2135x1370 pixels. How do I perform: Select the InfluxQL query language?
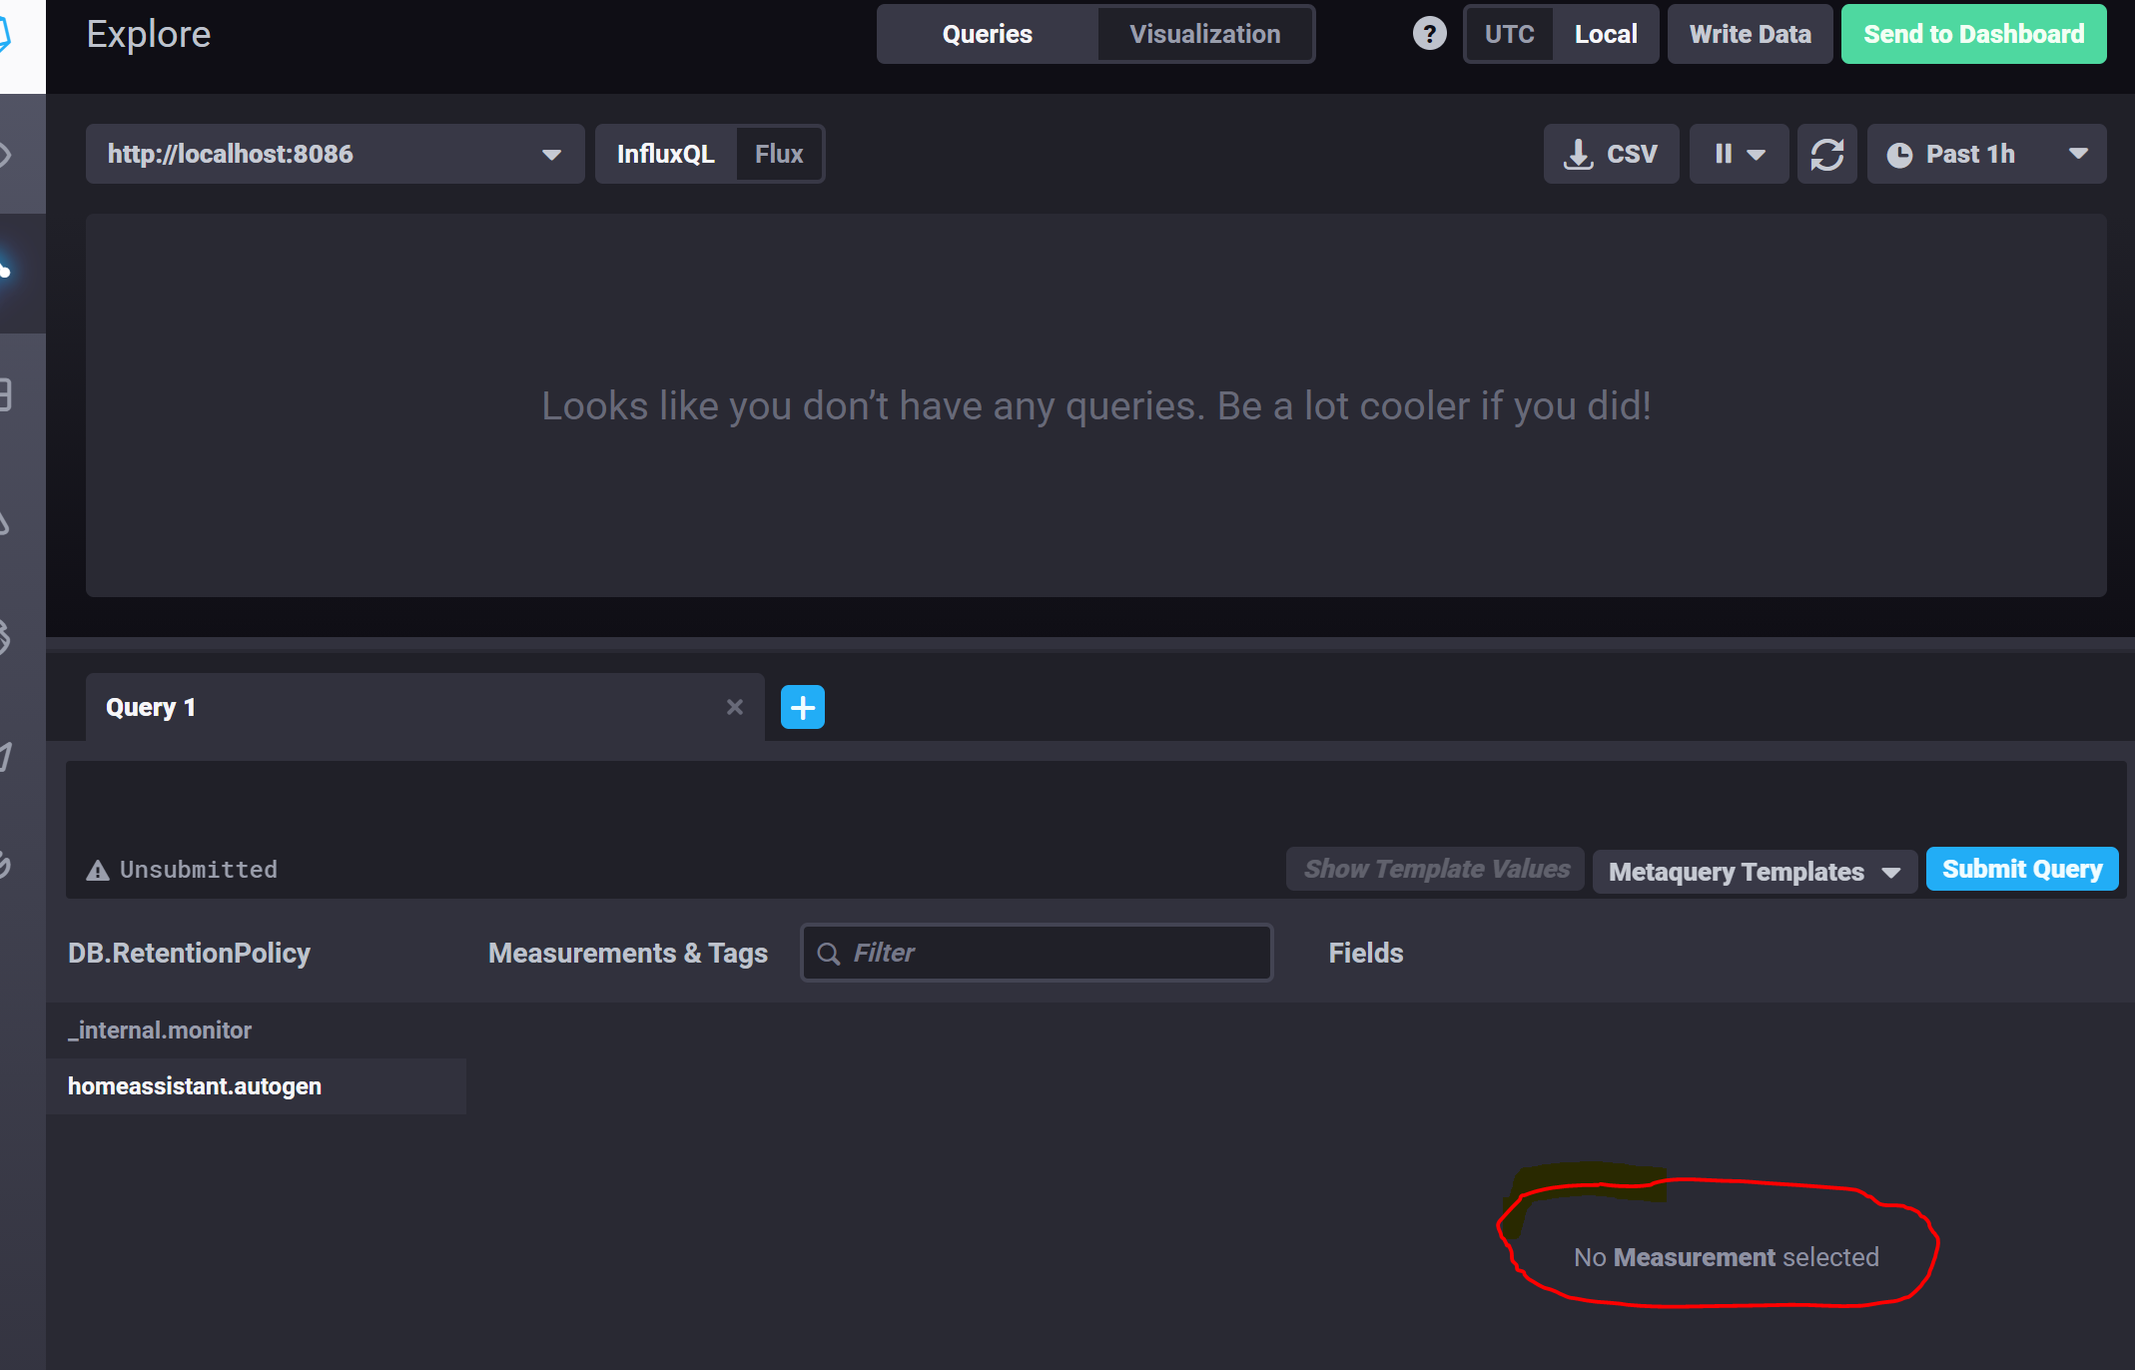[x=666, y=154]
